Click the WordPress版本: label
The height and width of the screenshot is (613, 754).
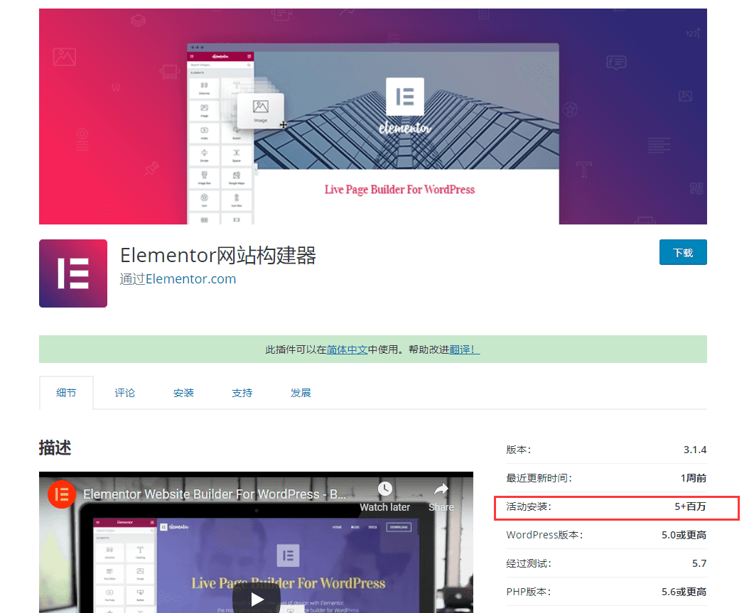click(544, 535)
